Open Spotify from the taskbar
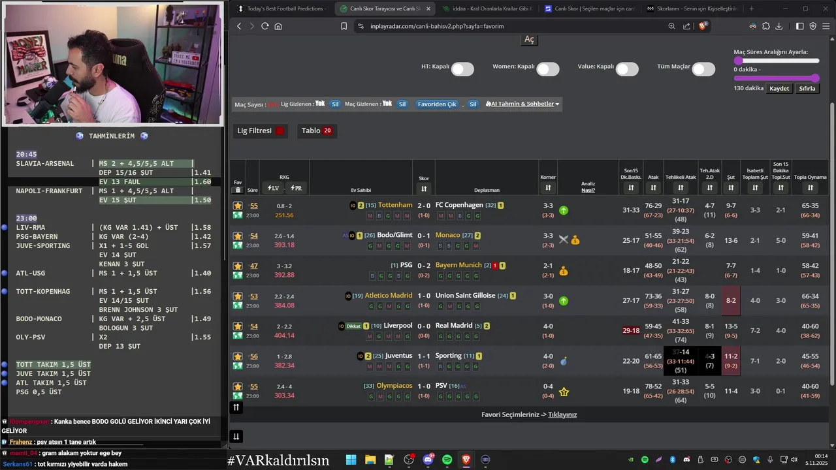Viewport: 836px width, 470px height. click(447, 460)
